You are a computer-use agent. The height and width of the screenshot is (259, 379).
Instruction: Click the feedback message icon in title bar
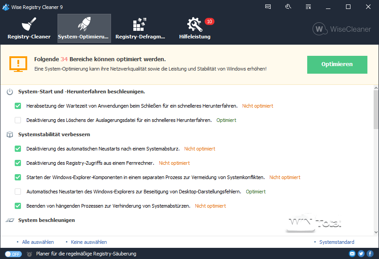tap(268, 7)
